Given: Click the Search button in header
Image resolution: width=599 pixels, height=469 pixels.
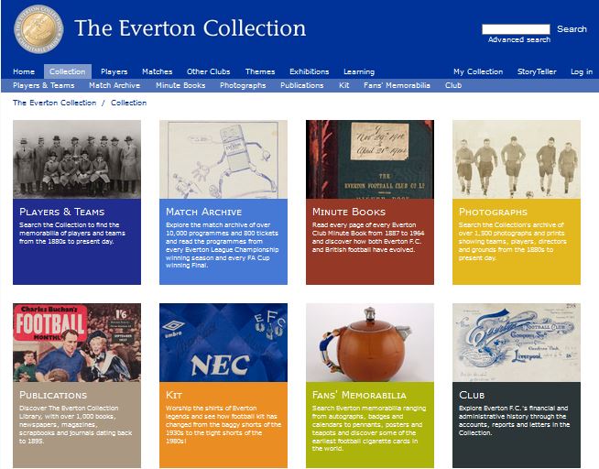Looking at the screenshot, I should (x=572, y=29).
